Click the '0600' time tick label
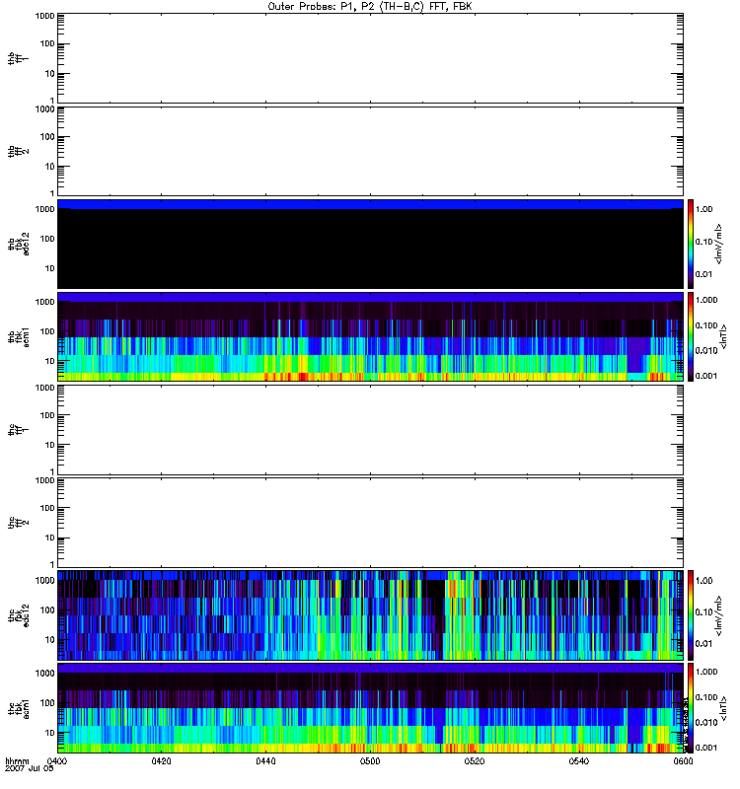The width and height of the screenshot is (740, 789). pyautogui.click(x=683, y=761)
